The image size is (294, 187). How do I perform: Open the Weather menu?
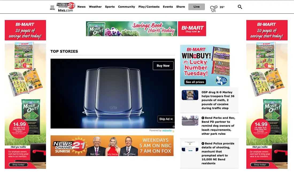click(x=95, y=7)
